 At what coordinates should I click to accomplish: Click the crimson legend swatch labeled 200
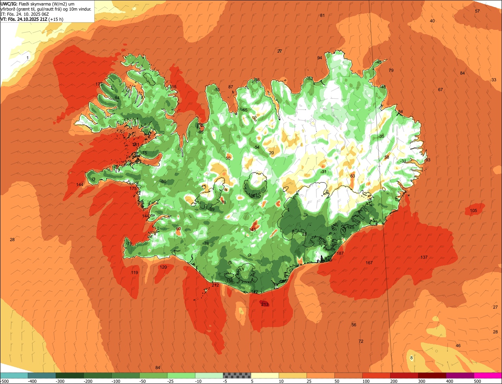click(404, 375)
